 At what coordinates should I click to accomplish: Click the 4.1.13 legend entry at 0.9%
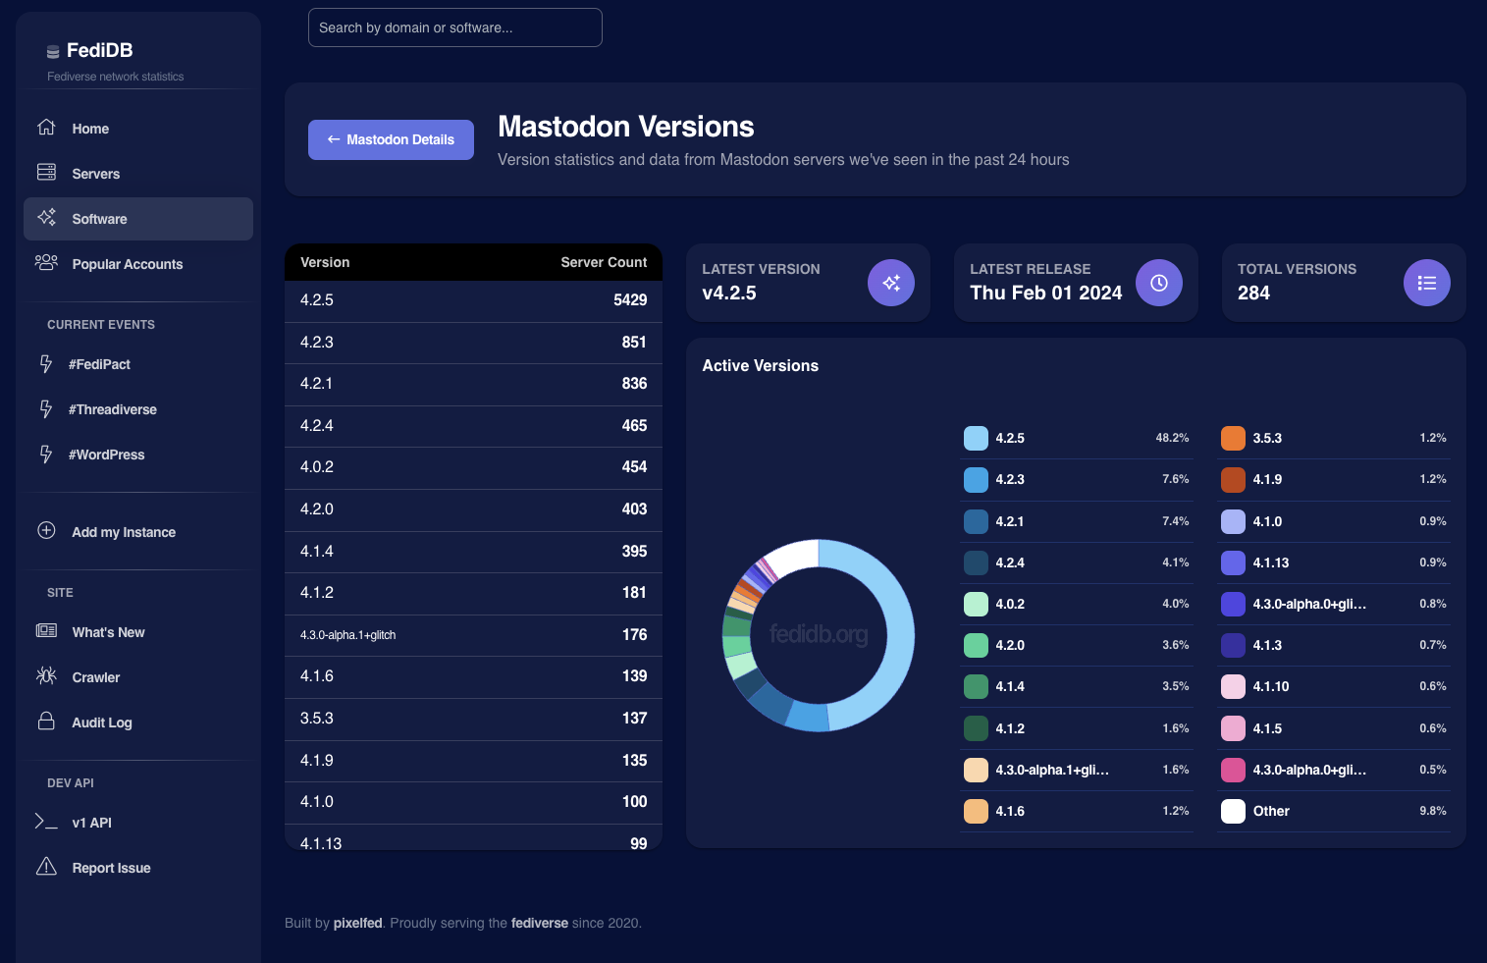[1334, 562]
